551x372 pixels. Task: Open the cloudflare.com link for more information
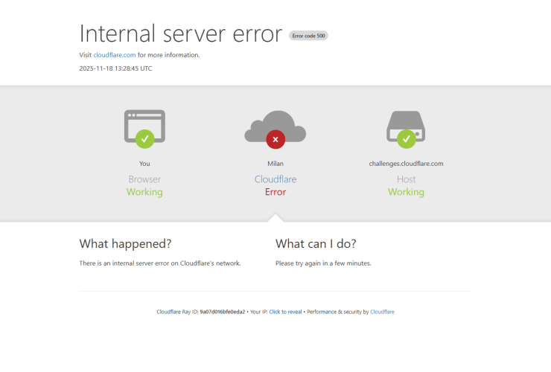[114, 55]
